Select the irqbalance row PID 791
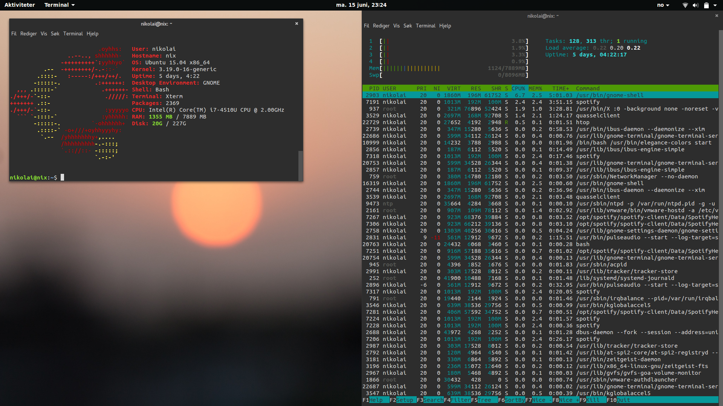The height and width of the screenshot is (406, 723). tap(540, 298)
